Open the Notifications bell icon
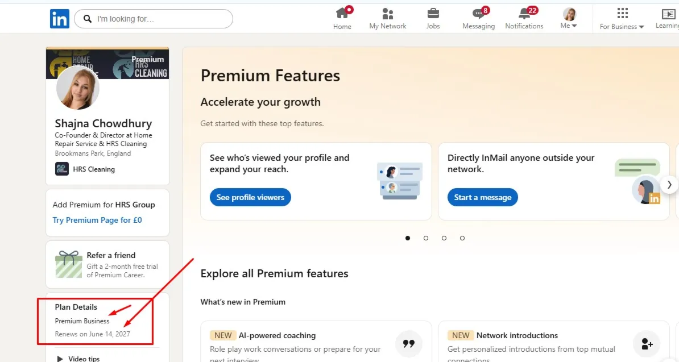Image resolution: width=679 pixels, height=362 pixels. click(524, 14)
